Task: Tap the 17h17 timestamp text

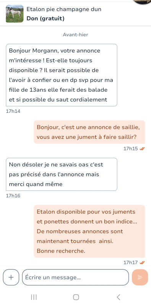Action: [130, 263]
